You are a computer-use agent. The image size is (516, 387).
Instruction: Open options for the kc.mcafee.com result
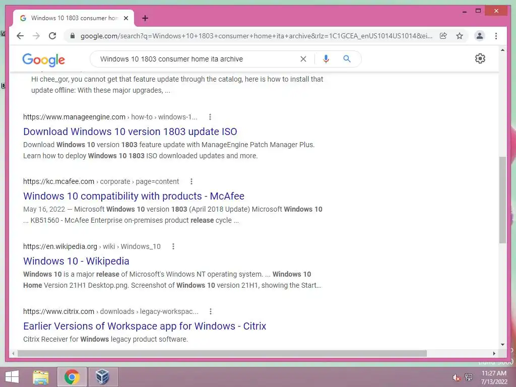click(191, 181)
